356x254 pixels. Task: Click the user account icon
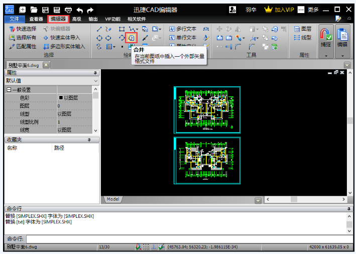point(232,10)
